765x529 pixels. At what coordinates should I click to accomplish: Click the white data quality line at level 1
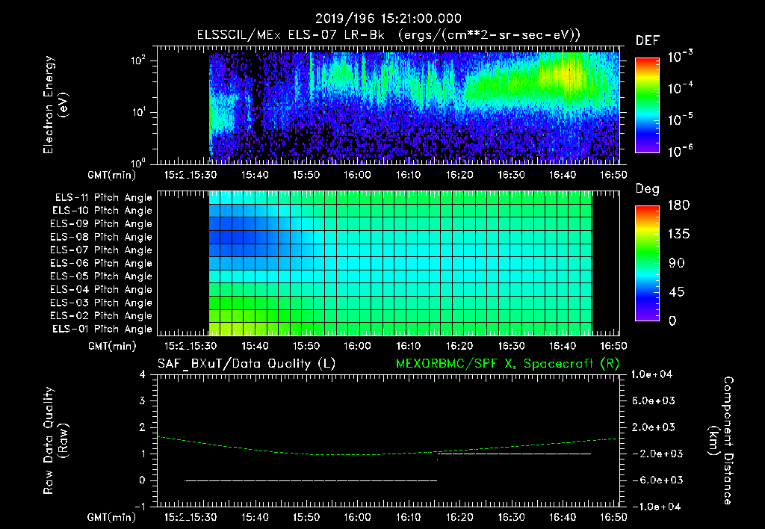click(x=515, y=454)
